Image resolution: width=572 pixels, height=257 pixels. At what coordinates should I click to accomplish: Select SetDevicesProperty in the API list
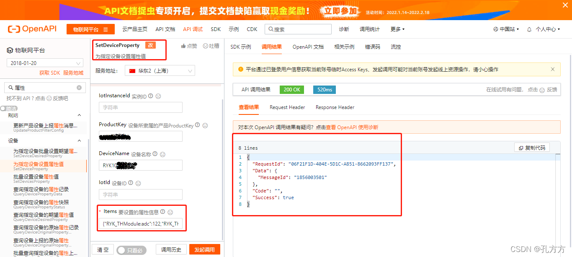pyautogui.click(x=36, y=179)
